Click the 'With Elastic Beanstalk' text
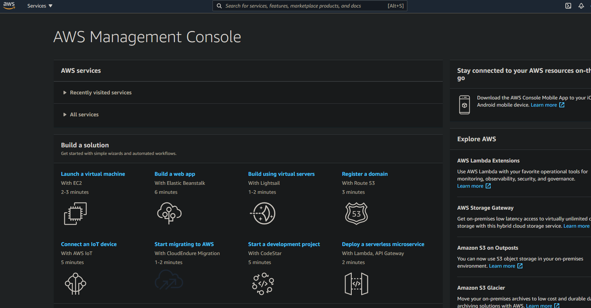 click(x=180, y=183)
